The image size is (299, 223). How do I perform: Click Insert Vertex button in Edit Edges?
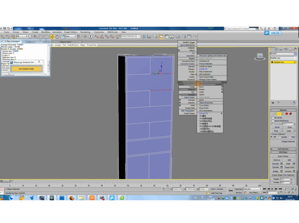[283, 156]
